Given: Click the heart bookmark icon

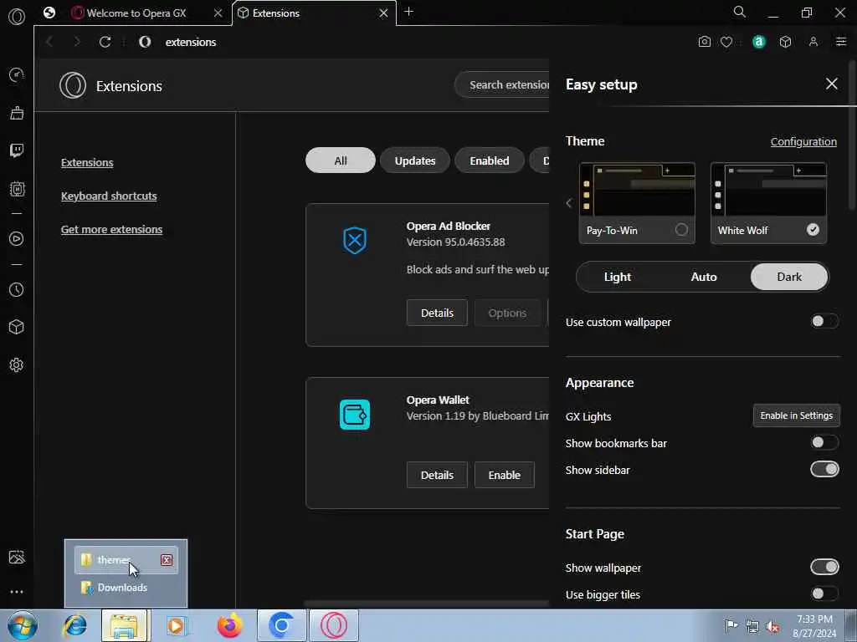Looking at the screenshot, I should (x=726, y=42).
